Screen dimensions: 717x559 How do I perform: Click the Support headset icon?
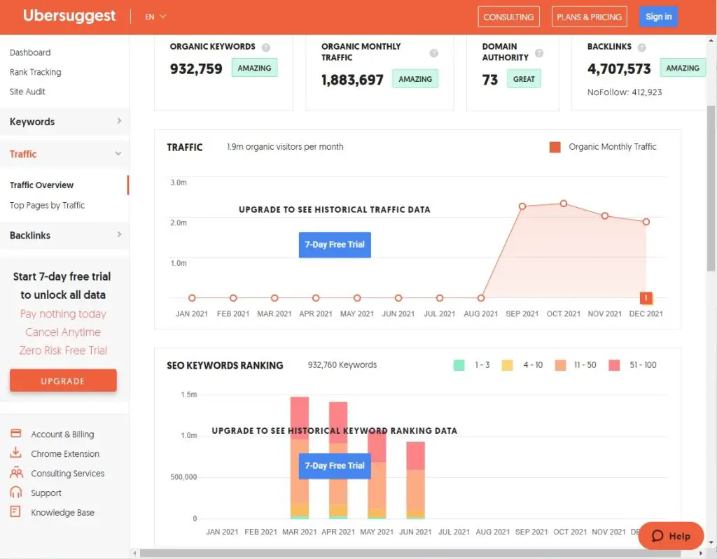point(15,492)
